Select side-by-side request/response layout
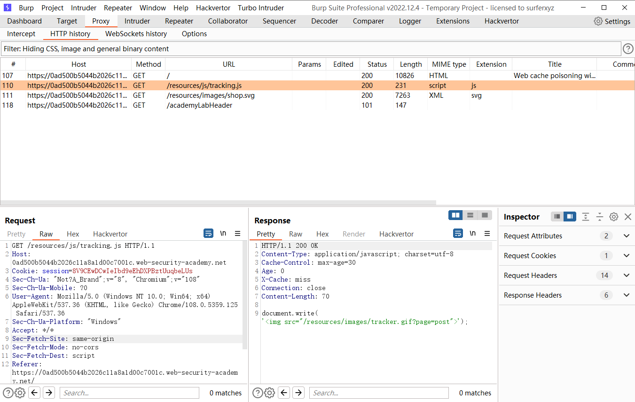This screenshot has width=635, height=402. [x=455, y=215]
